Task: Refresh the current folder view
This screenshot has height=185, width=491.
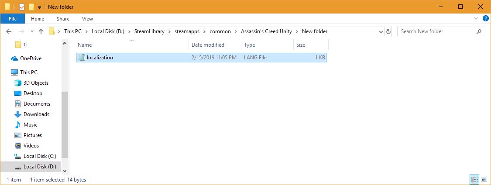Action: (x=388, y=31)
